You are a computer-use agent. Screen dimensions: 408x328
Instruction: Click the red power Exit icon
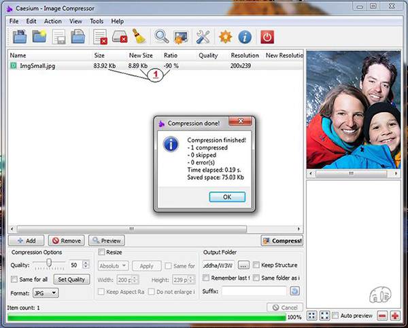pos(267,37)
